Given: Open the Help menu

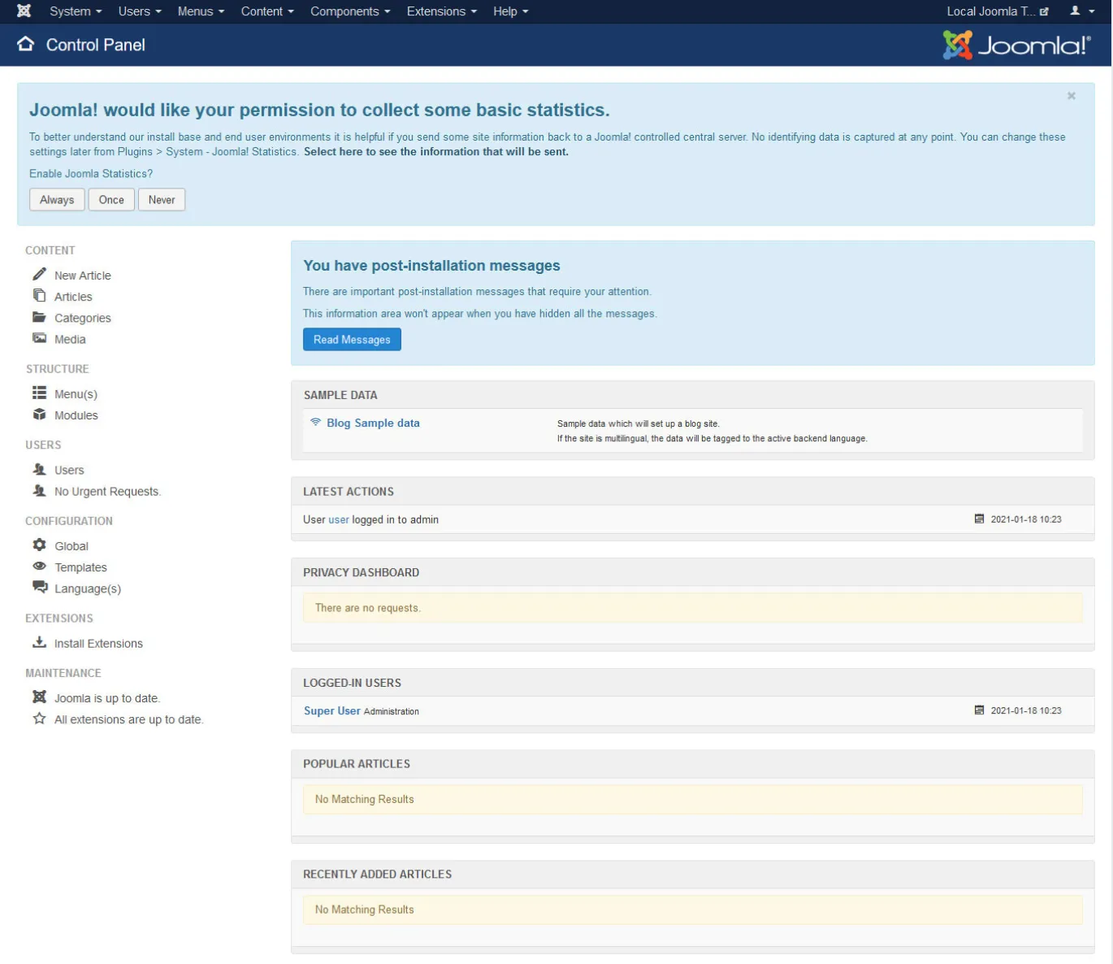Looking at the screenshot, I should [x=510, y=11].
